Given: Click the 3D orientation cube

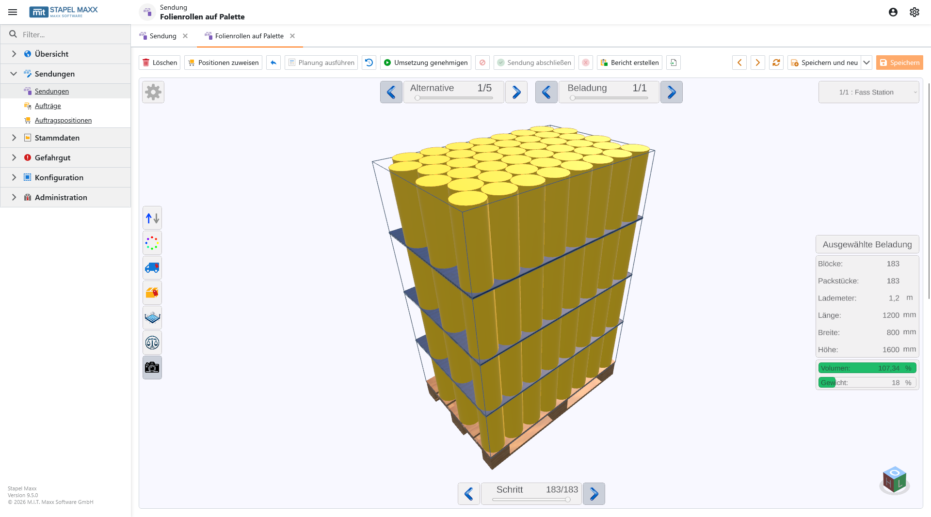Looking at the screenshot, I should (895, 480).
